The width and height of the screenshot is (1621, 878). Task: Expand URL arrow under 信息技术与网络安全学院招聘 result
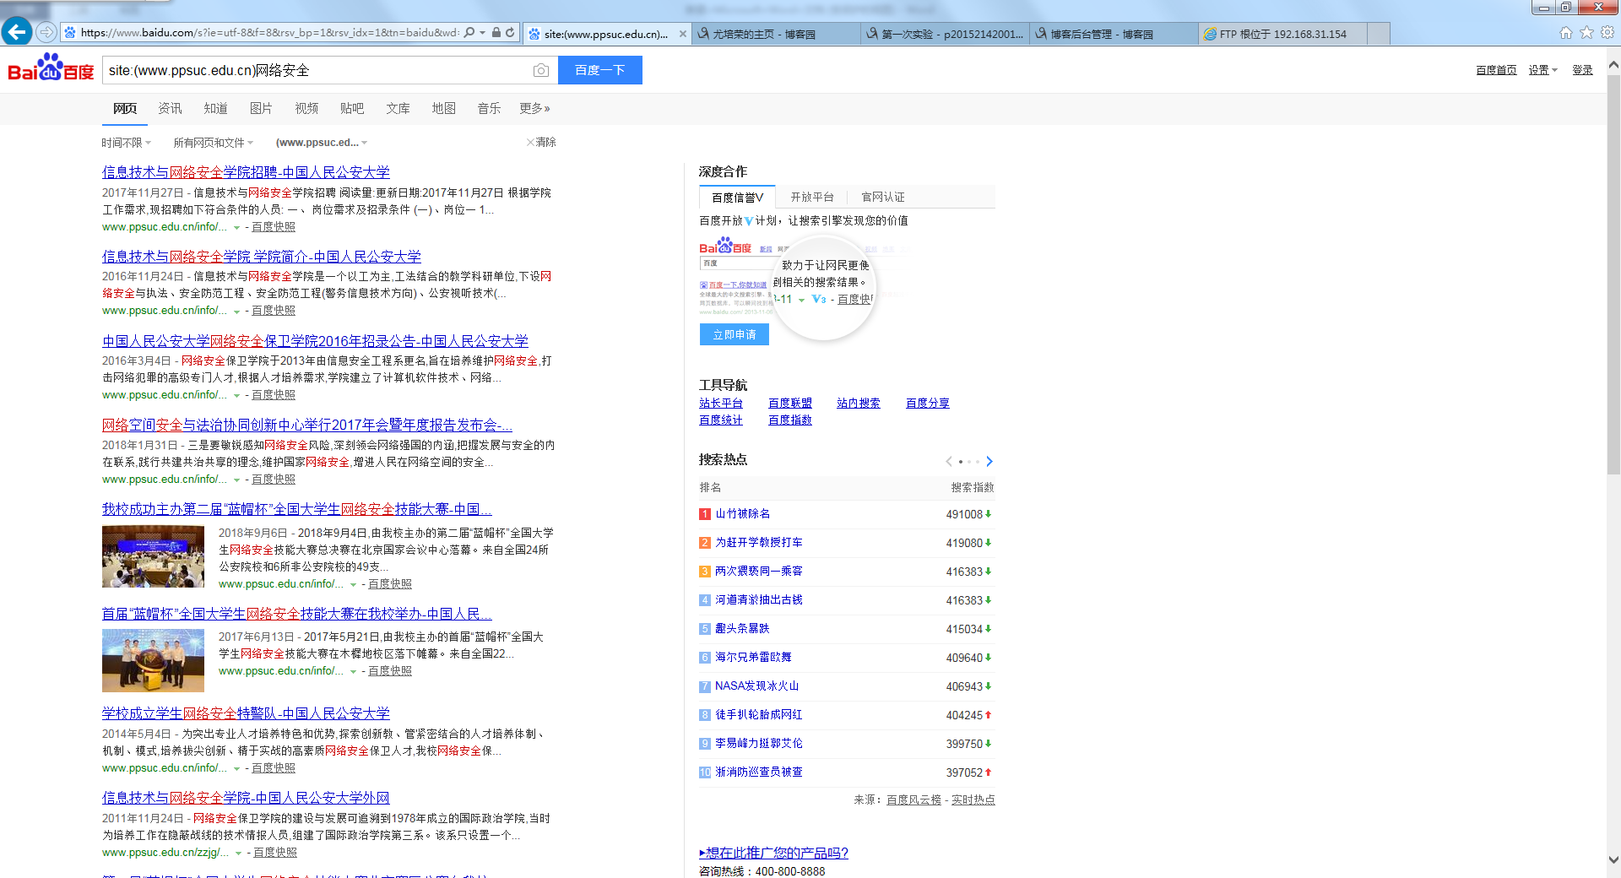(x=236, y=227)
